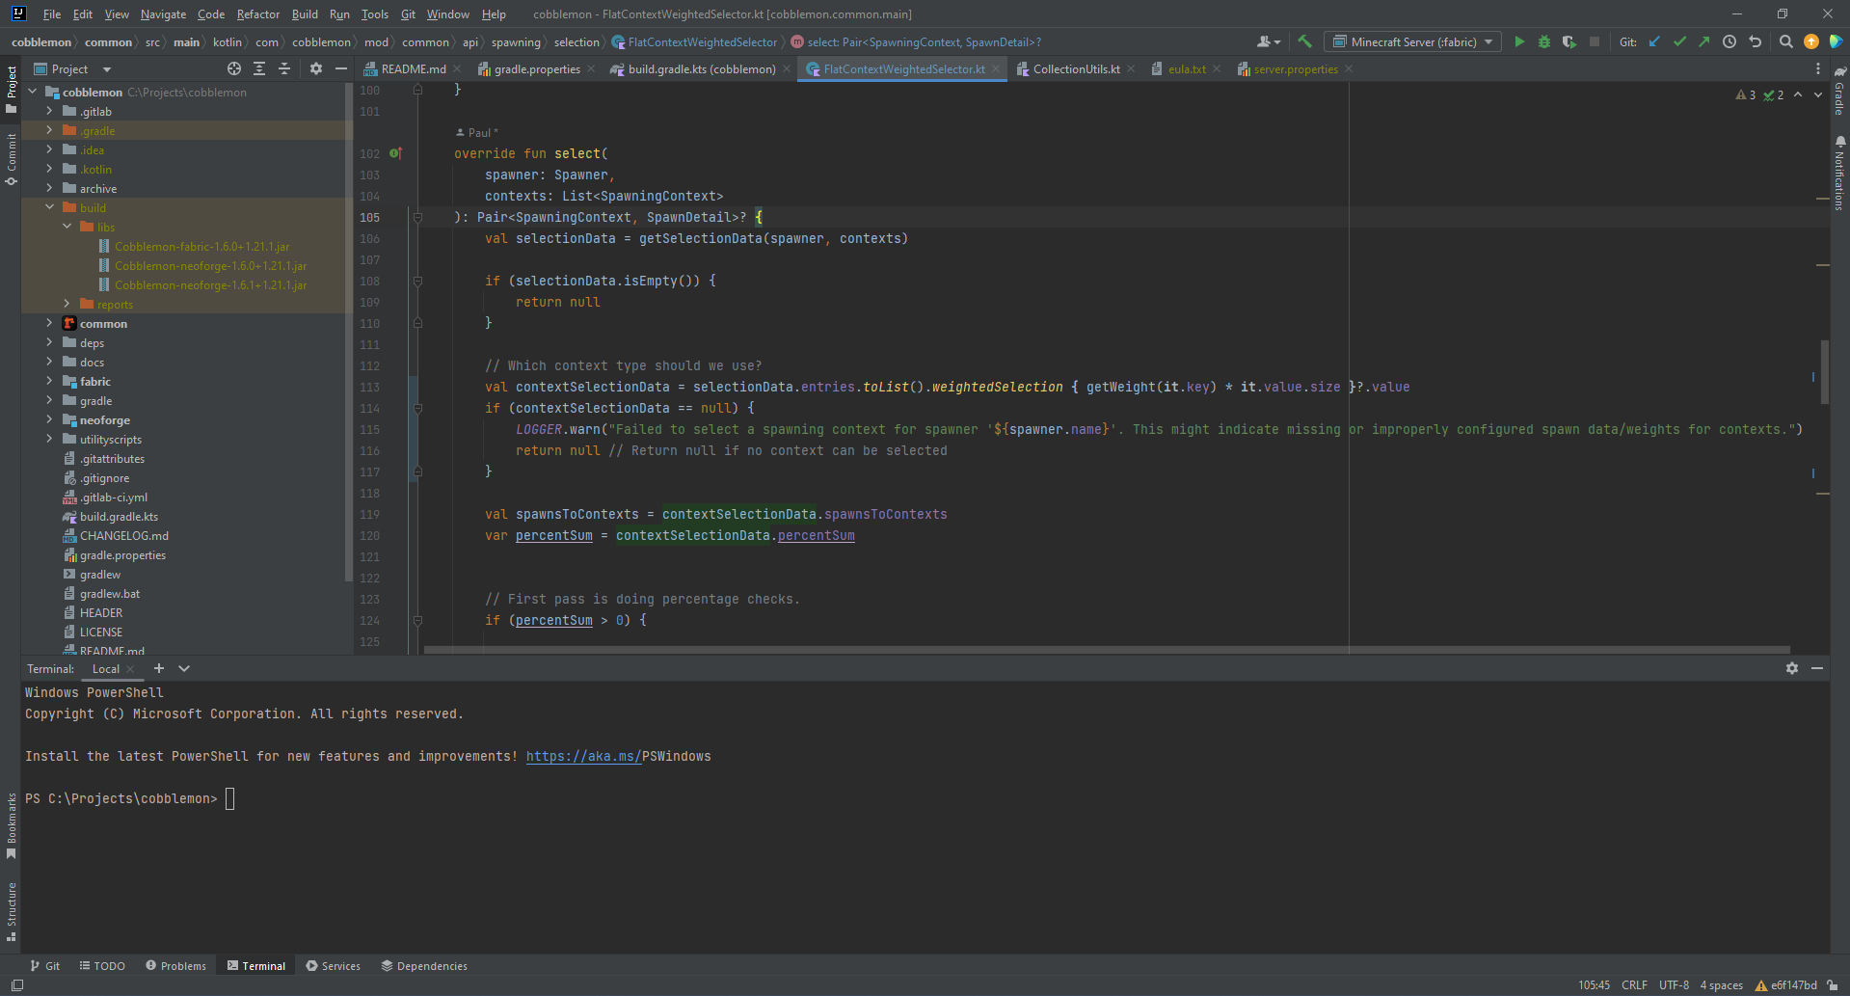
Task: Push commits with Git green arrow
Action: (1704, 41)
